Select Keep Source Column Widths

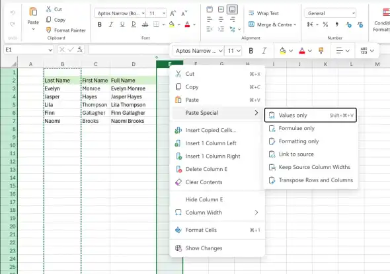[x=311, y=167]
